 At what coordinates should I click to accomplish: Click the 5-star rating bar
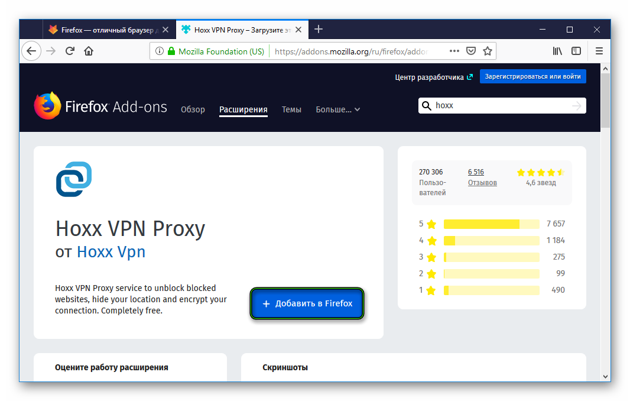(x=491, y=224)
